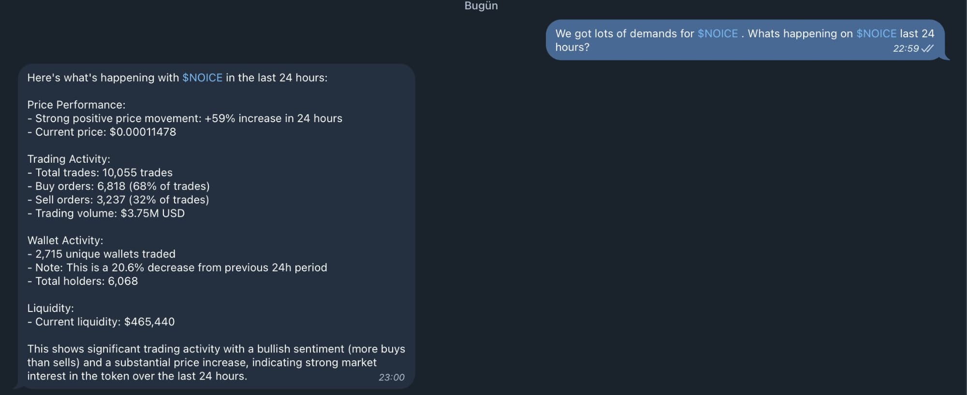Click the "Total trades: 10,055 trades" line
Screen dimensions: 967x395
[103, 172]
